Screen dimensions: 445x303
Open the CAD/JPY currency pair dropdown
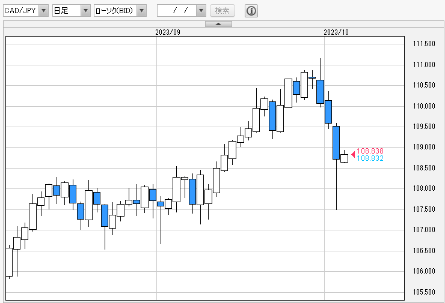tap(26, 11)
